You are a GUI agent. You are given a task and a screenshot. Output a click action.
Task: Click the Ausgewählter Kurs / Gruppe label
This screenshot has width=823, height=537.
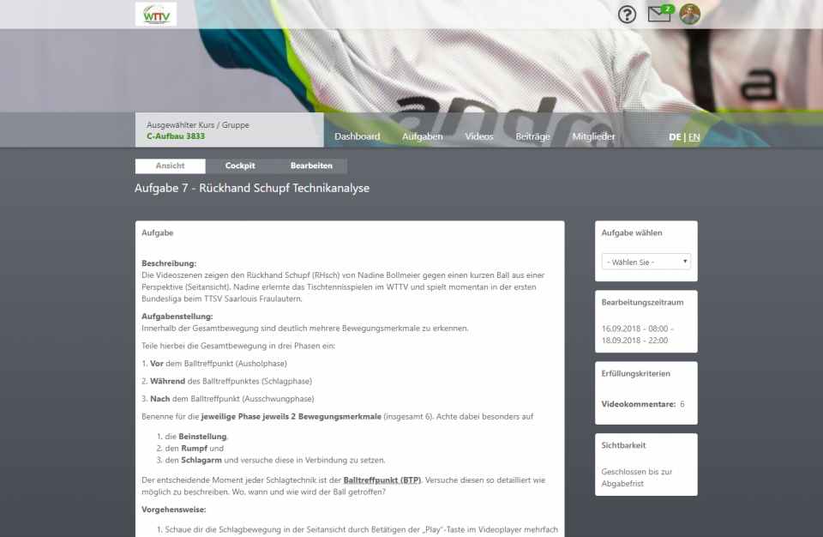point(198,124)
